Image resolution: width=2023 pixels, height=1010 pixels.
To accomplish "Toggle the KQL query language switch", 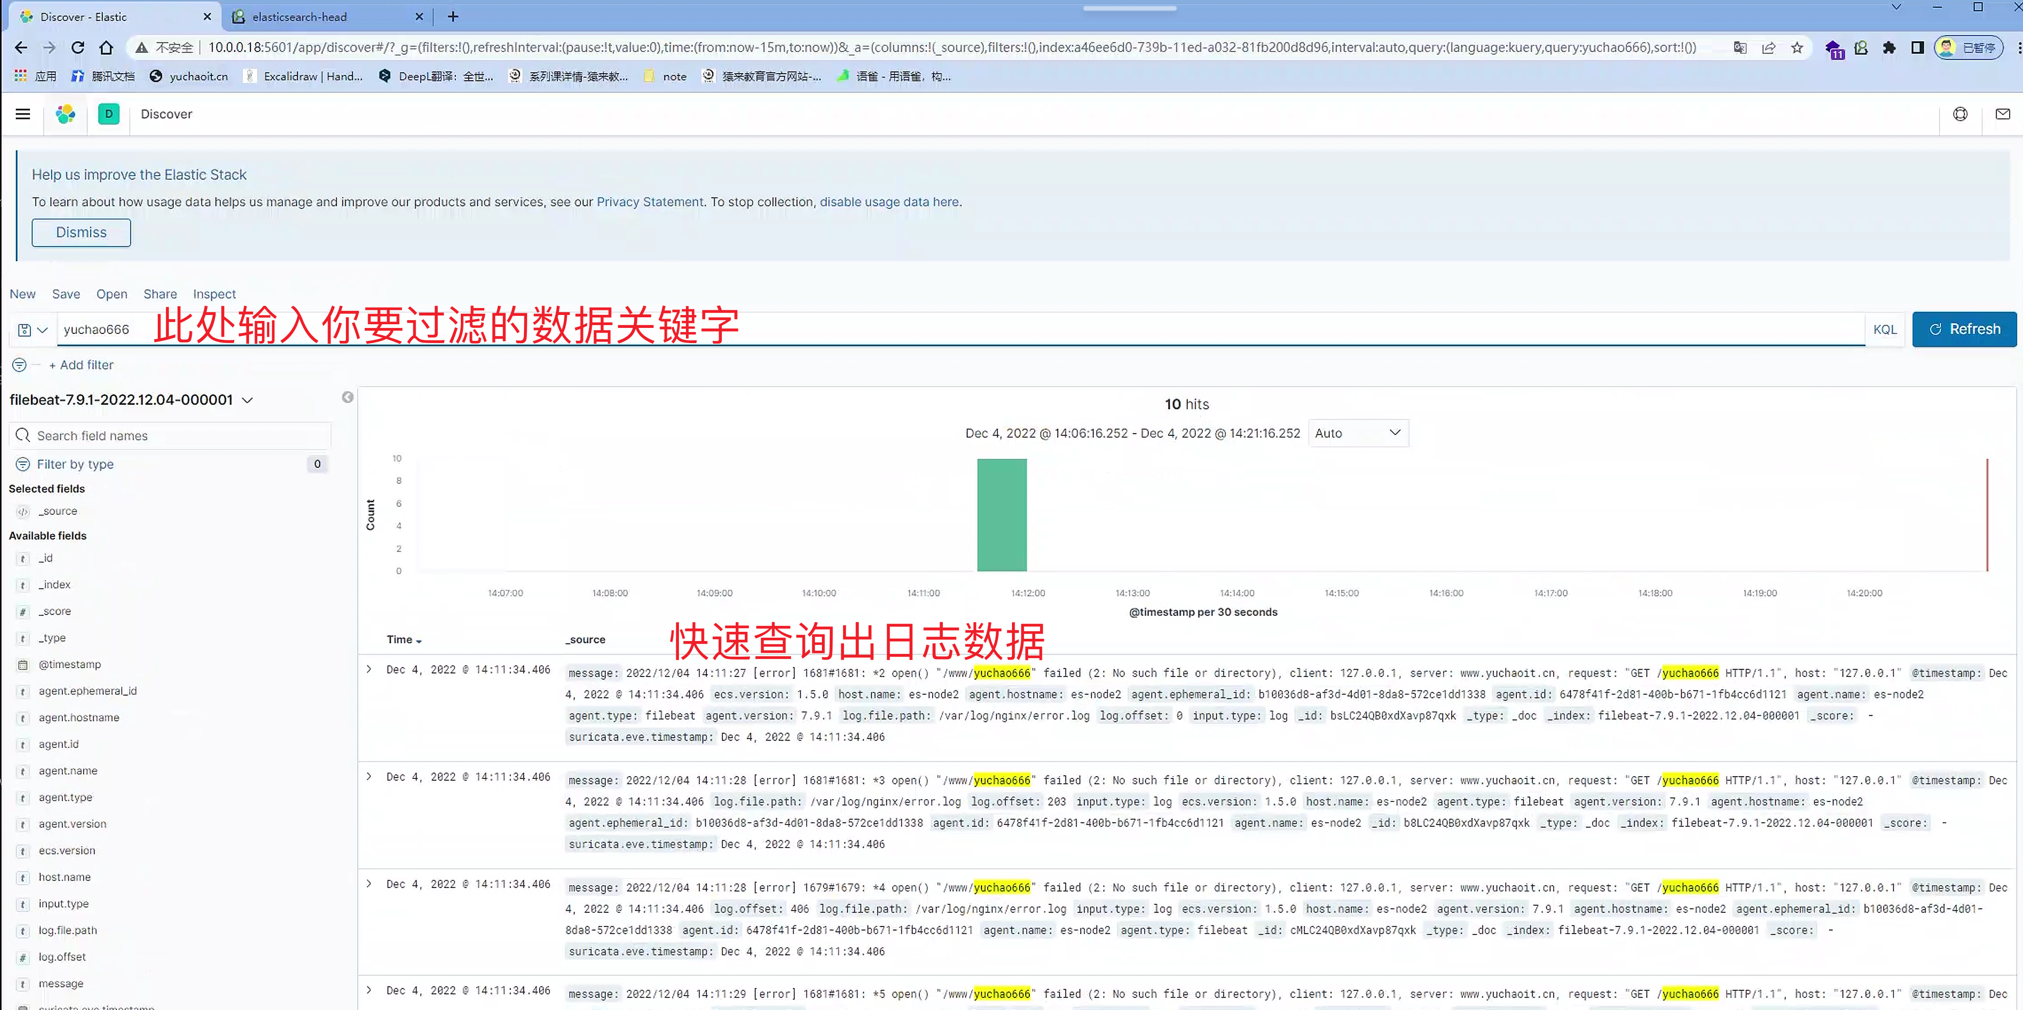I will [1884, 329].
